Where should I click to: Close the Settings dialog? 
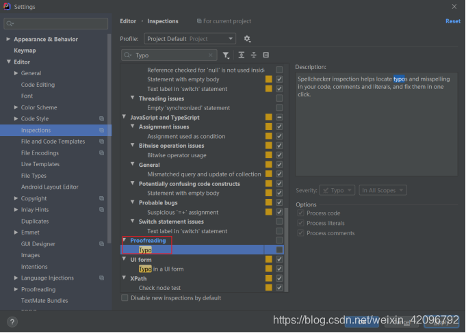click(454, 7)
